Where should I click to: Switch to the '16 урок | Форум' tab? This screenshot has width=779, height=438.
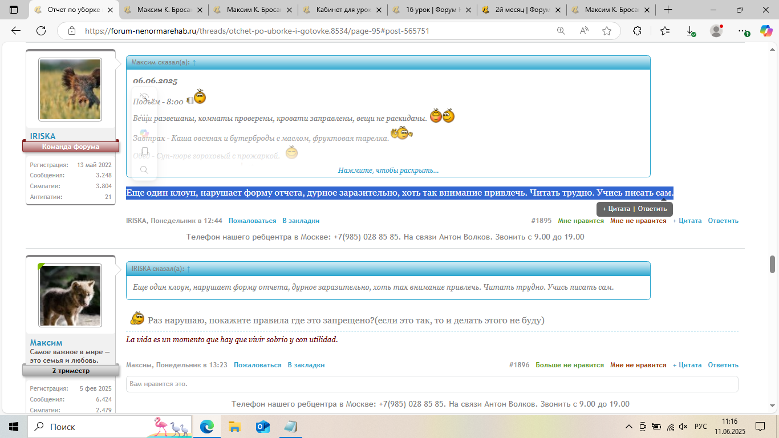[x=432, y=10]
